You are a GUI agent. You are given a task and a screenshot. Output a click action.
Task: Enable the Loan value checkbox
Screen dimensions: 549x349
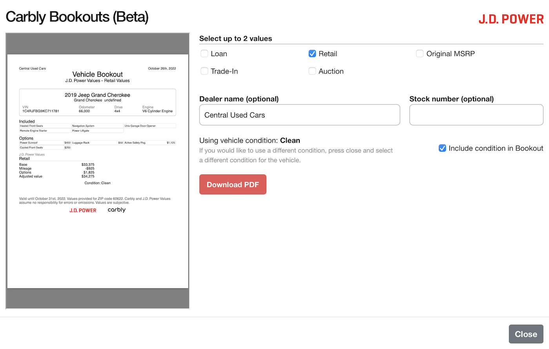coord(204,53)
